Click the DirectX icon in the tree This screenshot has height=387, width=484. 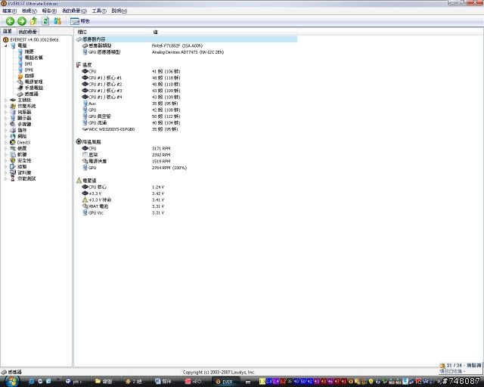[13, 143]
